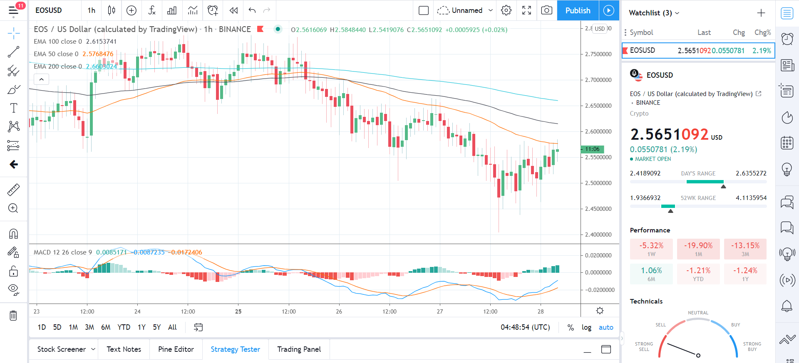Toggle auto scale mode
Image resolution: width=799 pixels, height=363 pixels.
coord(606,327)
